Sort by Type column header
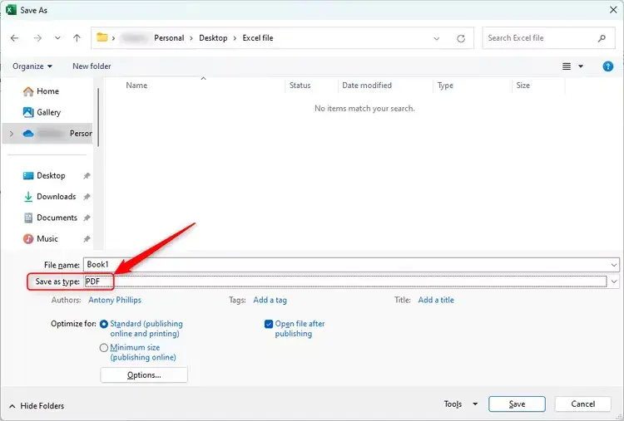624x421 pixels. (x=445, y=86)
